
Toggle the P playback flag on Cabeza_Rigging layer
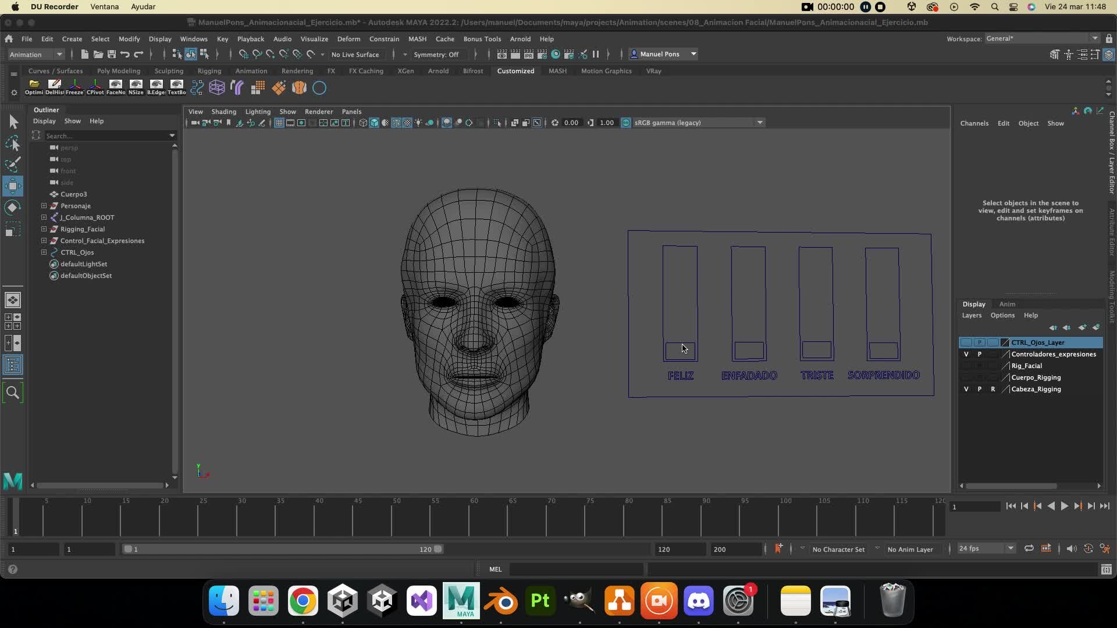[x=979, y=389]
